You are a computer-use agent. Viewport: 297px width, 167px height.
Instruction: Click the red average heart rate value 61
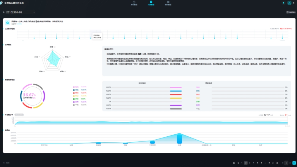286,115
